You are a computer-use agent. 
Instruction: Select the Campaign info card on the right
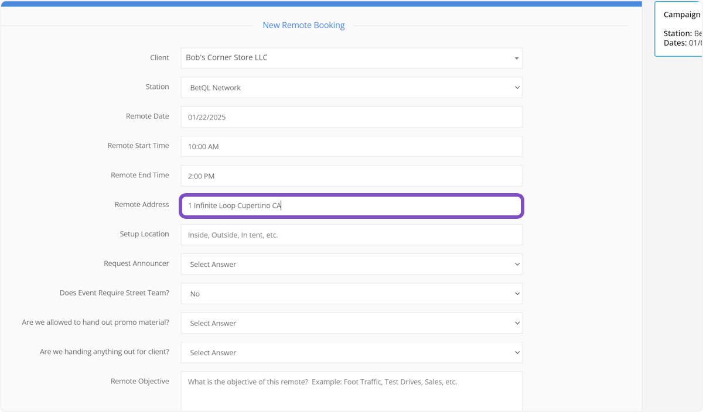[x=680, y=29]
